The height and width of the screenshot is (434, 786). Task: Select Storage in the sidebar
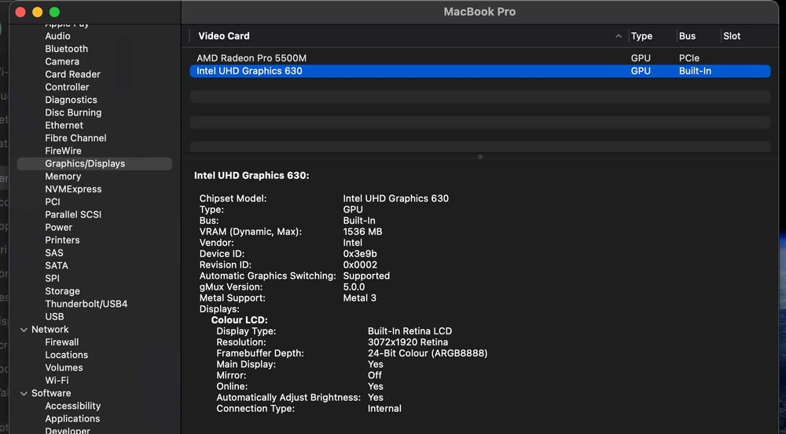point(62,291)
